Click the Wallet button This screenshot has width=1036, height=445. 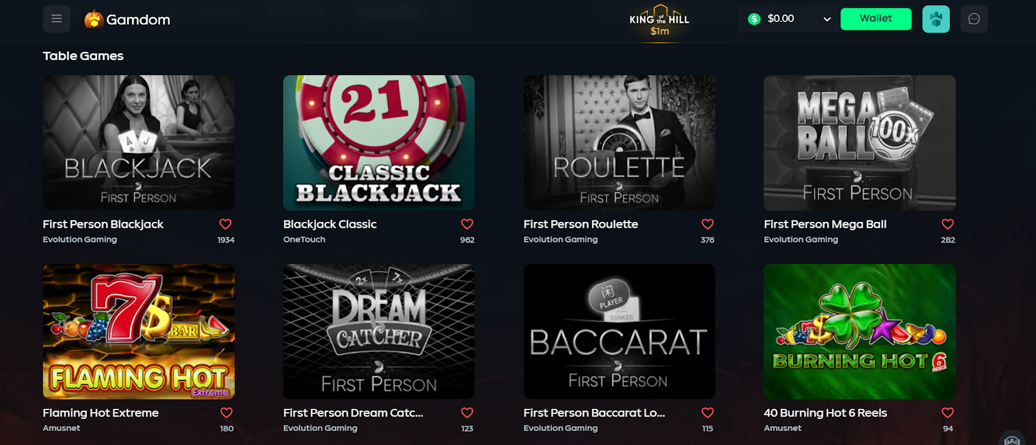point(875,19)
